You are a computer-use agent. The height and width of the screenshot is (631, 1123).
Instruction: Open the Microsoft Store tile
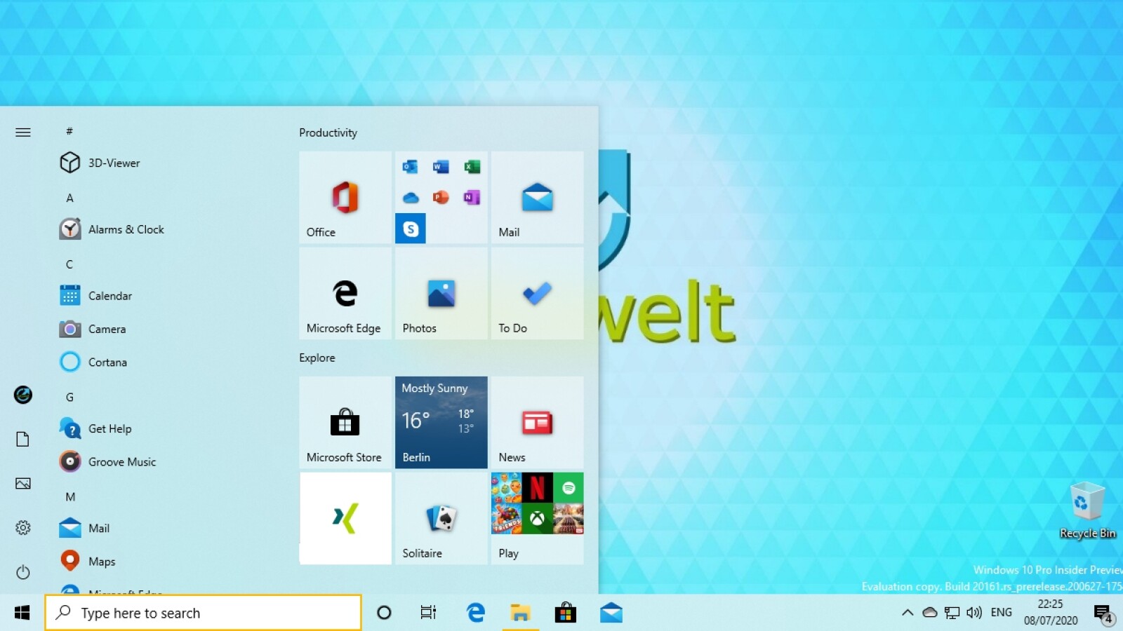pos(345,422)
